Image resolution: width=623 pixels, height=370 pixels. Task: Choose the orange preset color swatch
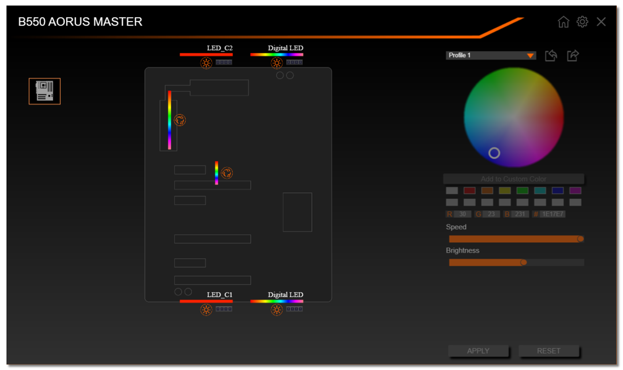487,190
